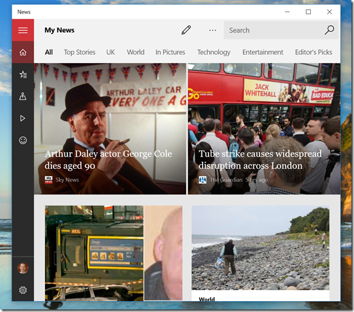Image resolution: width=354 pixels, height=312 pixels.
Task: Open Interests star-list icon in sidebar
Action: pos(23,74)
